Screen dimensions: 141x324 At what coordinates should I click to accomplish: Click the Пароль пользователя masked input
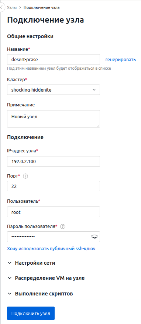tap(49, 237)
